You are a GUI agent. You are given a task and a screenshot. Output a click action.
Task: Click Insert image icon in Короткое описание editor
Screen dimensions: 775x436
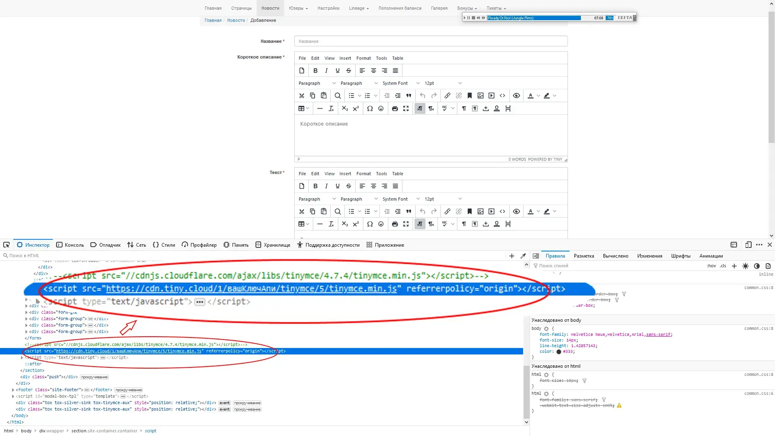pyautogui.click(x=480, y=96)
